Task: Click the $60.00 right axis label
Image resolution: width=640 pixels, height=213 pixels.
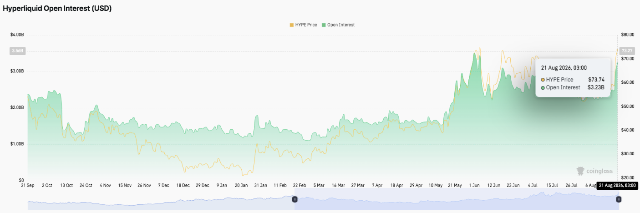Action: point(628,82)
